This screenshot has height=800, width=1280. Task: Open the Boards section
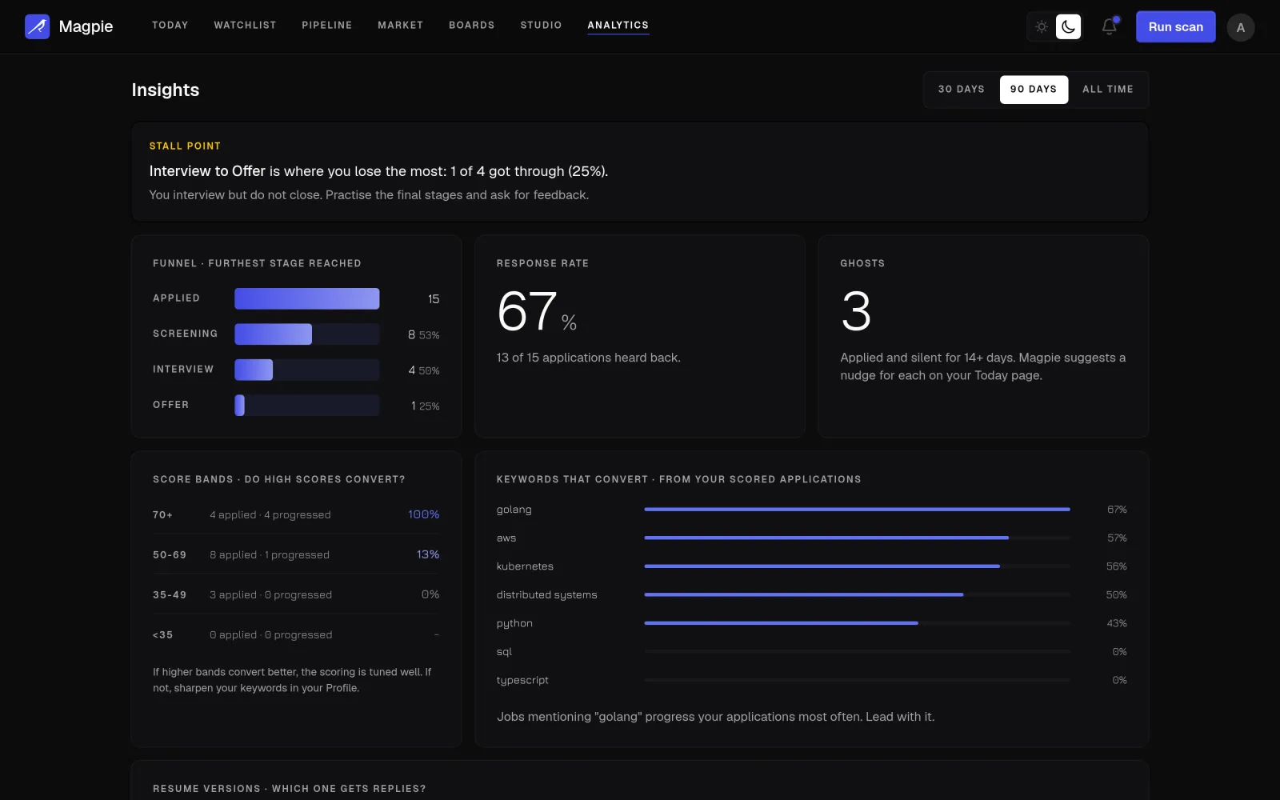[472, 26]
